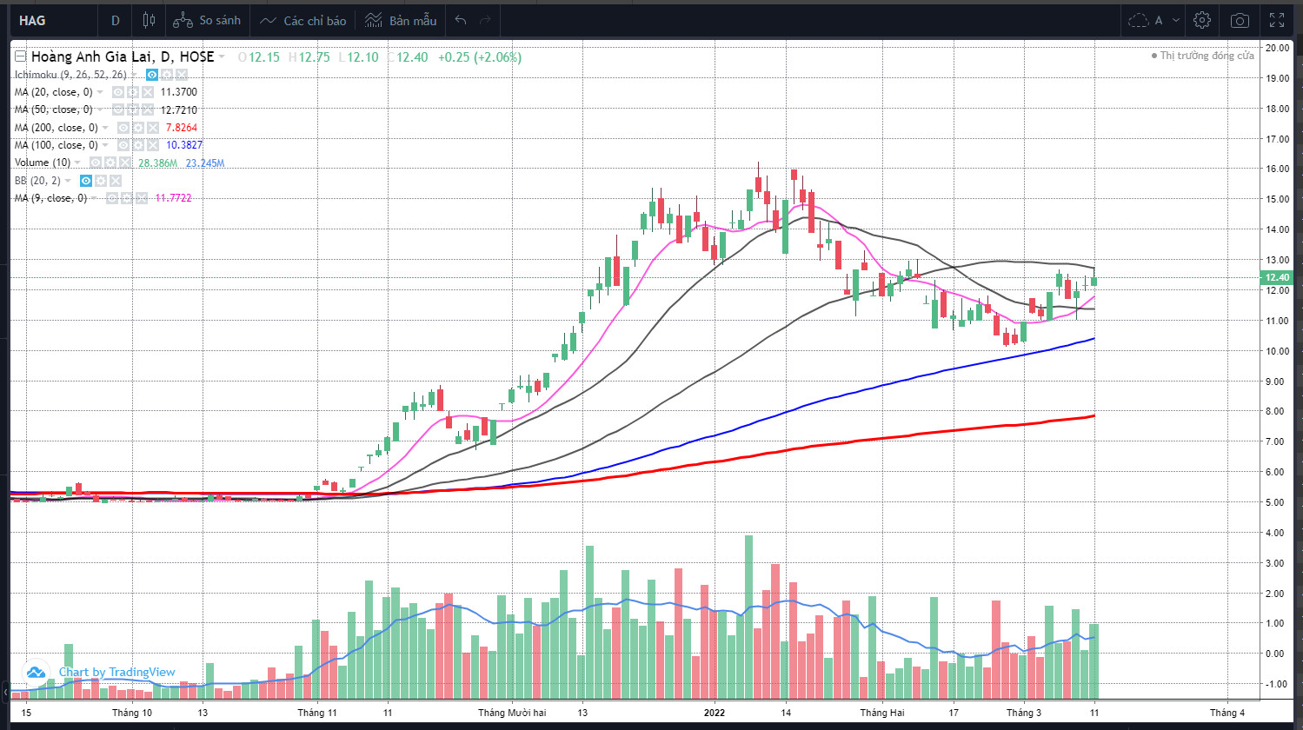Redo the last chart action
1303x730 pixels.
coord(485,20)
